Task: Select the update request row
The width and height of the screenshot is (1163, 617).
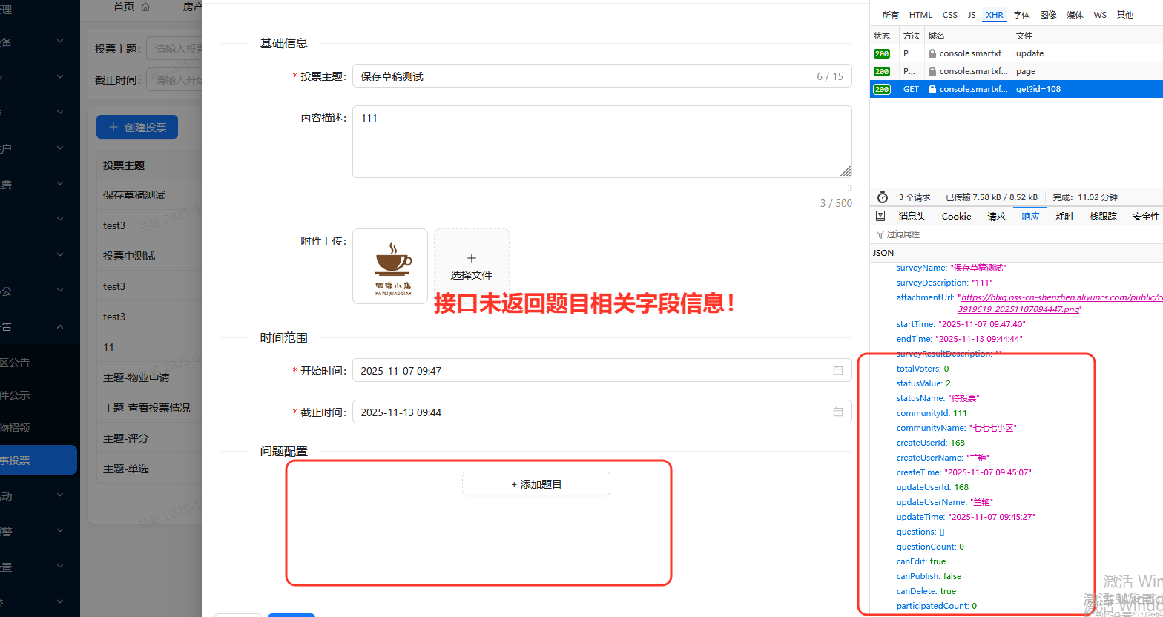Action: click(1016, 53)
